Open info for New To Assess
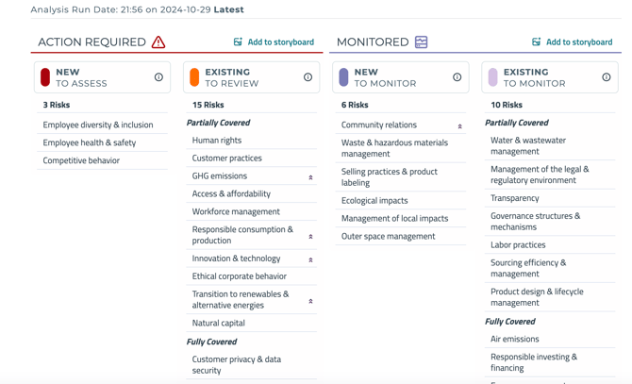Screen dimensions: 632x384 coord(158,77)
